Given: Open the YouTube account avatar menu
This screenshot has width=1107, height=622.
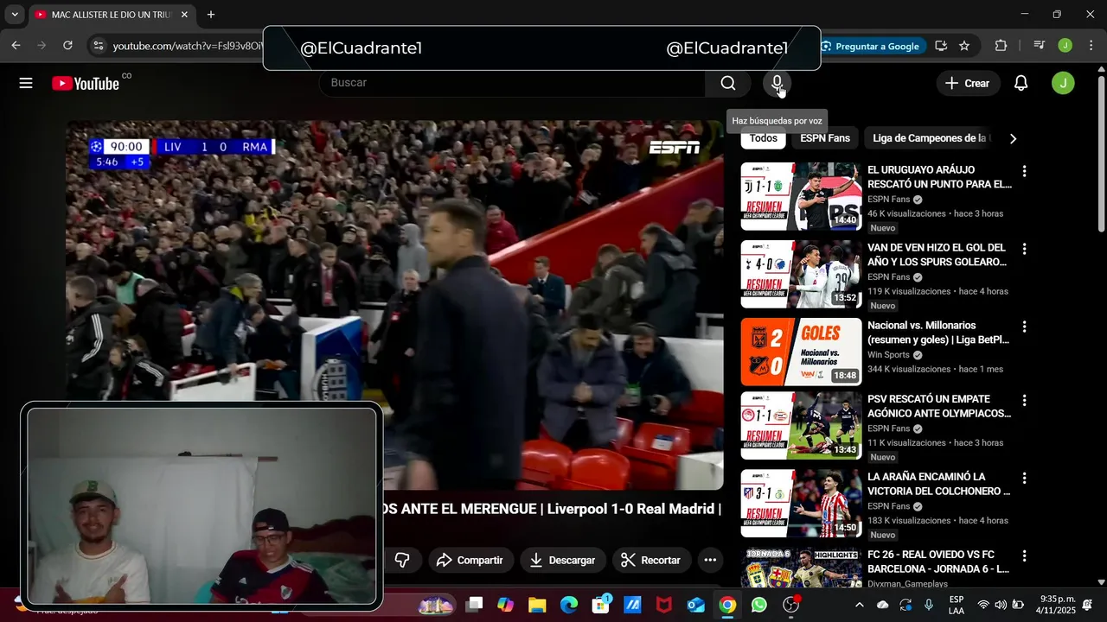Looking at the screenshot, I should point(1063,83).
